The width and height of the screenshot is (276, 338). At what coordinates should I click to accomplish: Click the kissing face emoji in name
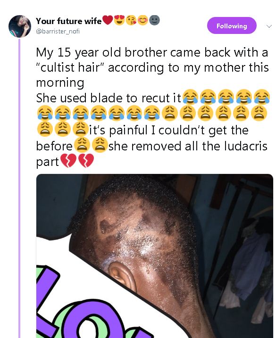[131, 20]
